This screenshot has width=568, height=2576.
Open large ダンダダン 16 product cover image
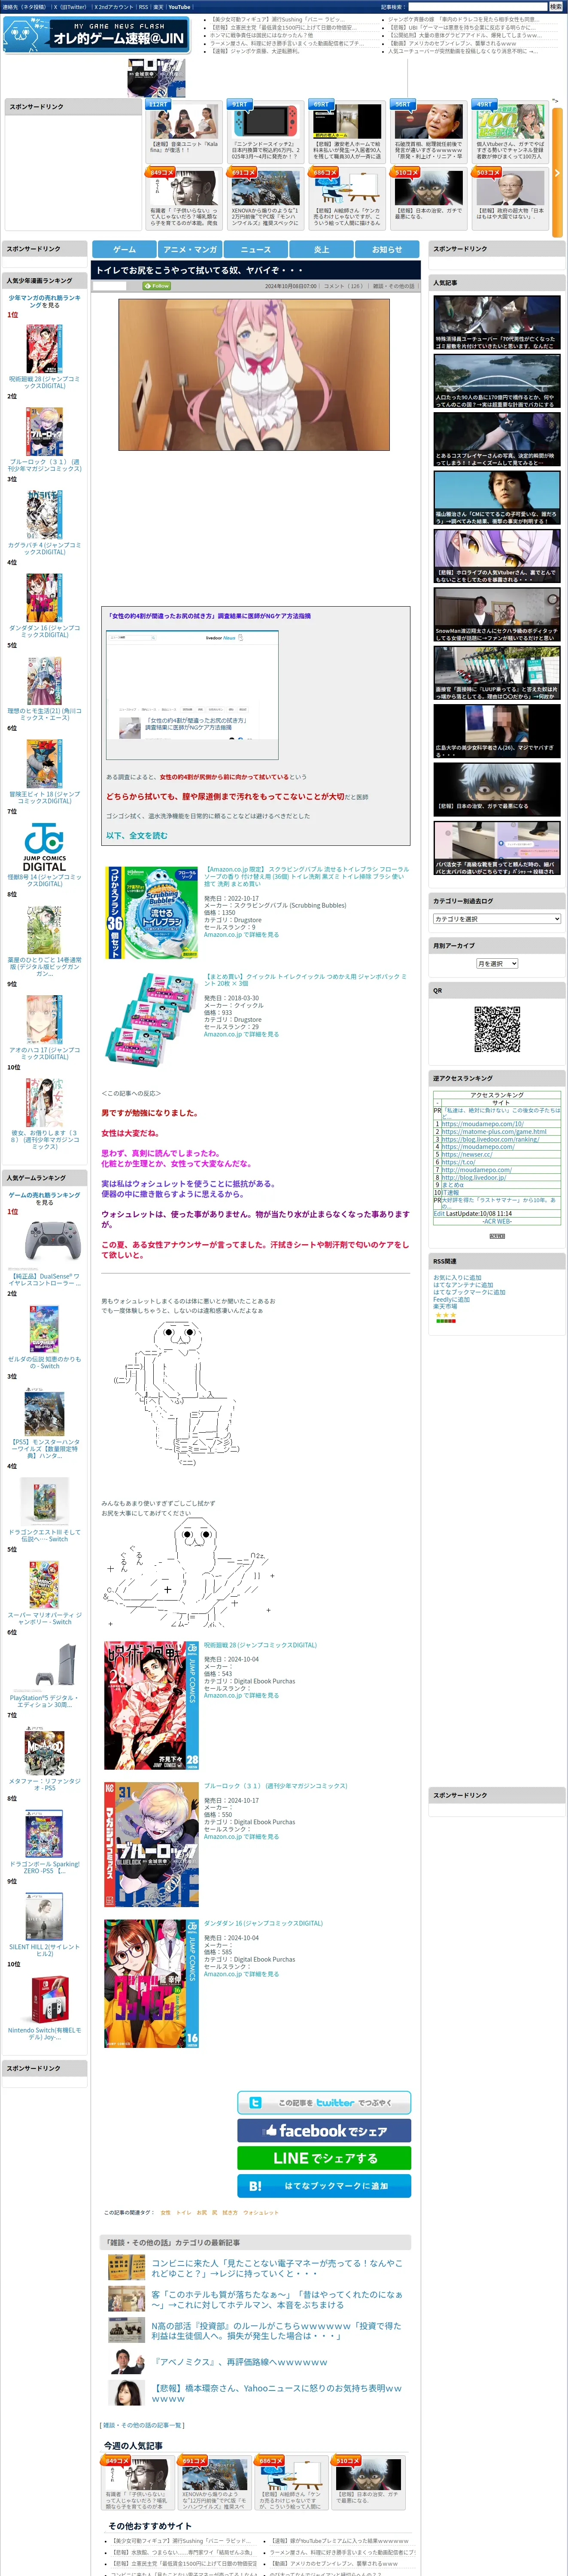(151, 1984)
